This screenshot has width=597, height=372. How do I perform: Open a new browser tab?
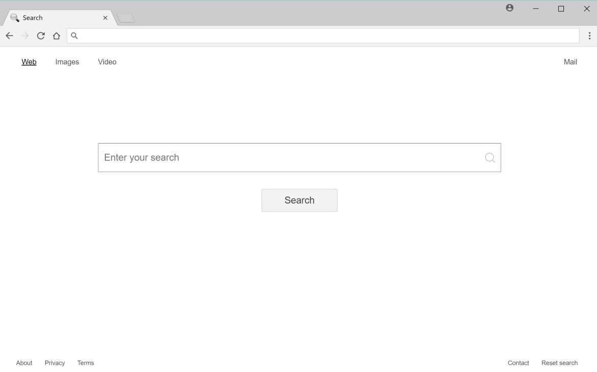tap(125, 17)
